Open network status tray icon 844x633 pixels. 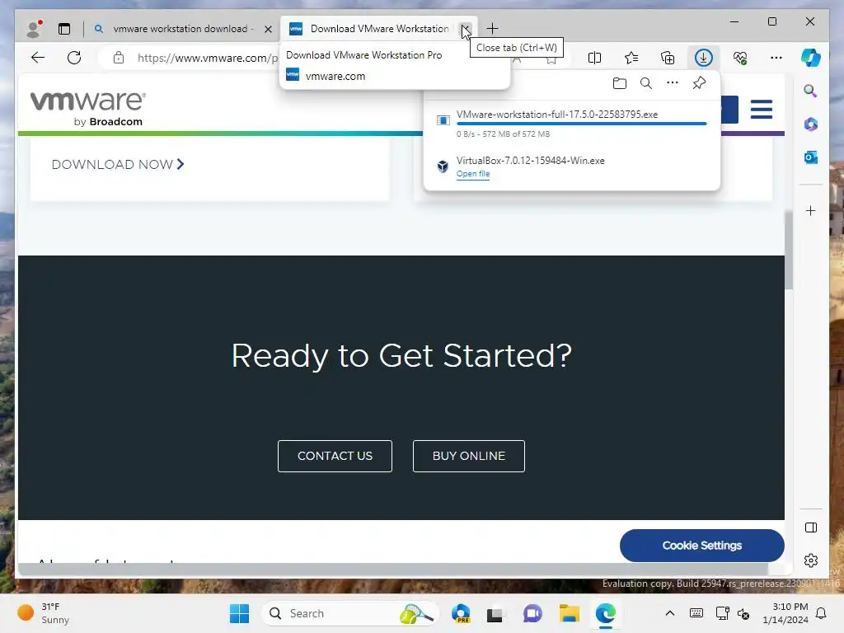pos(722,613)
